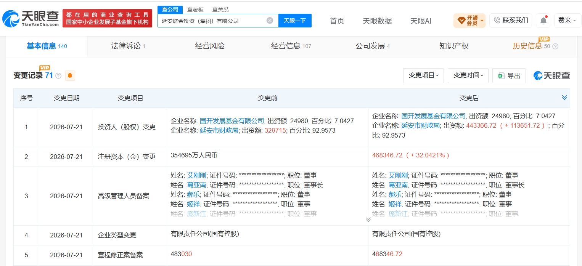Click the help icon beside 变更记录 71

(x=58, y=76)
